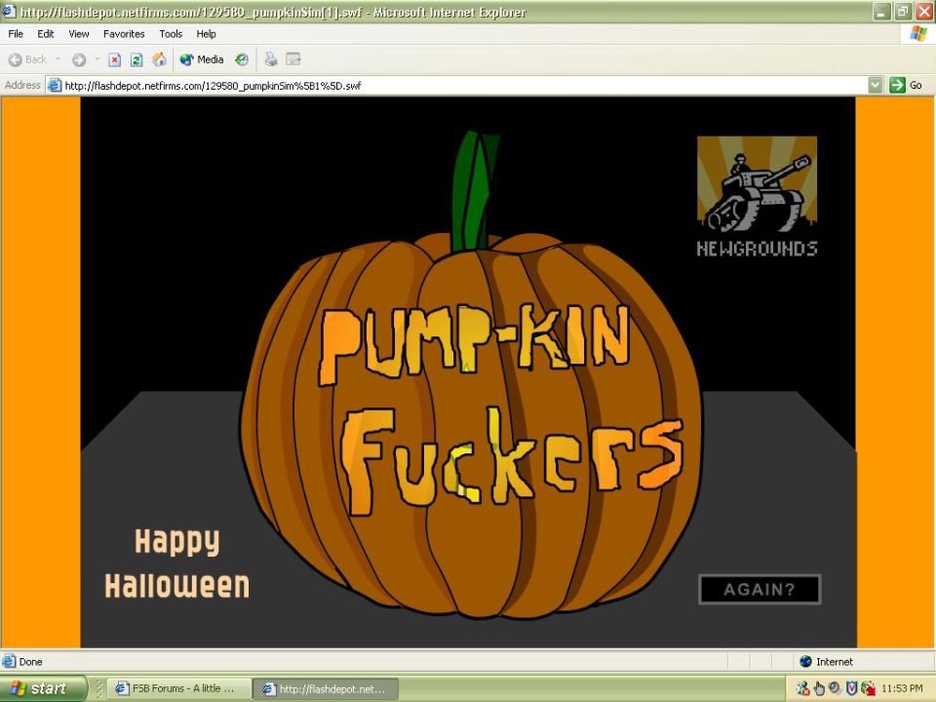The width and height of the screenshot is (936, 702).
Task: Switch to flashdepot.net taskbar window
Action: coord(326,689)
